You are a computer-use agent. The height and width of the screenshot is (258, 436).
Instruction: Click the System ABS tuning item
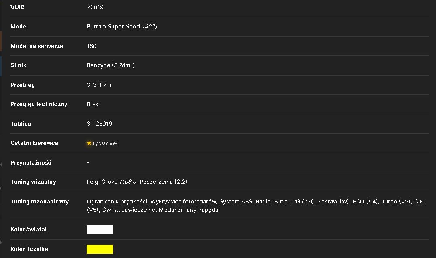click(236, 202)
